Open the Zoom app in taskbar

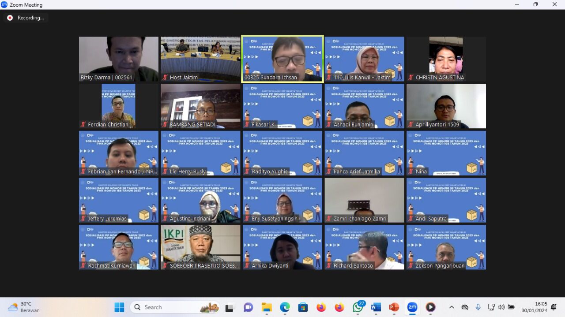click(x=412, y=307)
